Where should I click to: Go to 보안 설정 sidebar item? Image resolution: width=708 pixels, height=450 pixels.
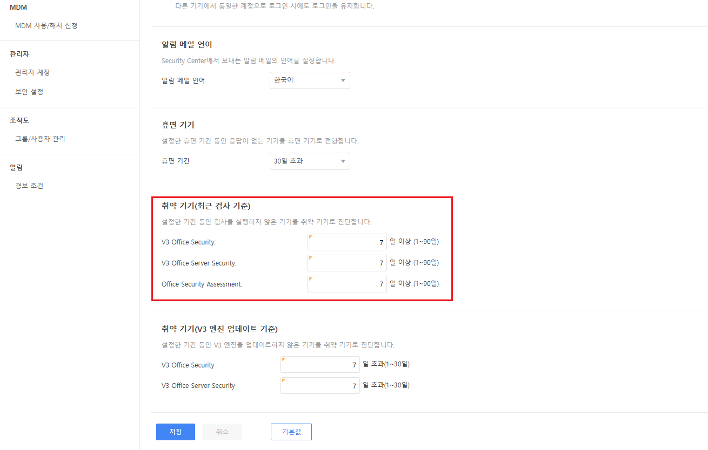[x=29, y=92]
